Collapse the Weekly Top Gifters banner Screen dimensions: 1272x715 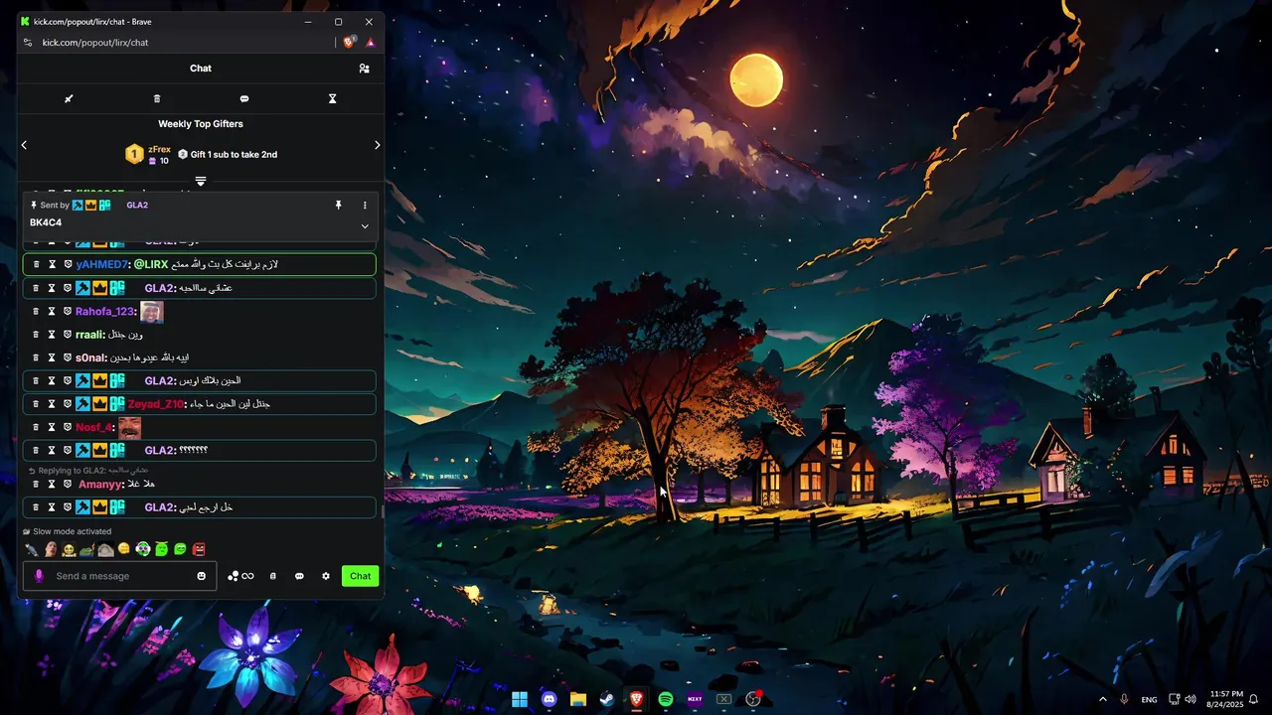pos(201,181)
